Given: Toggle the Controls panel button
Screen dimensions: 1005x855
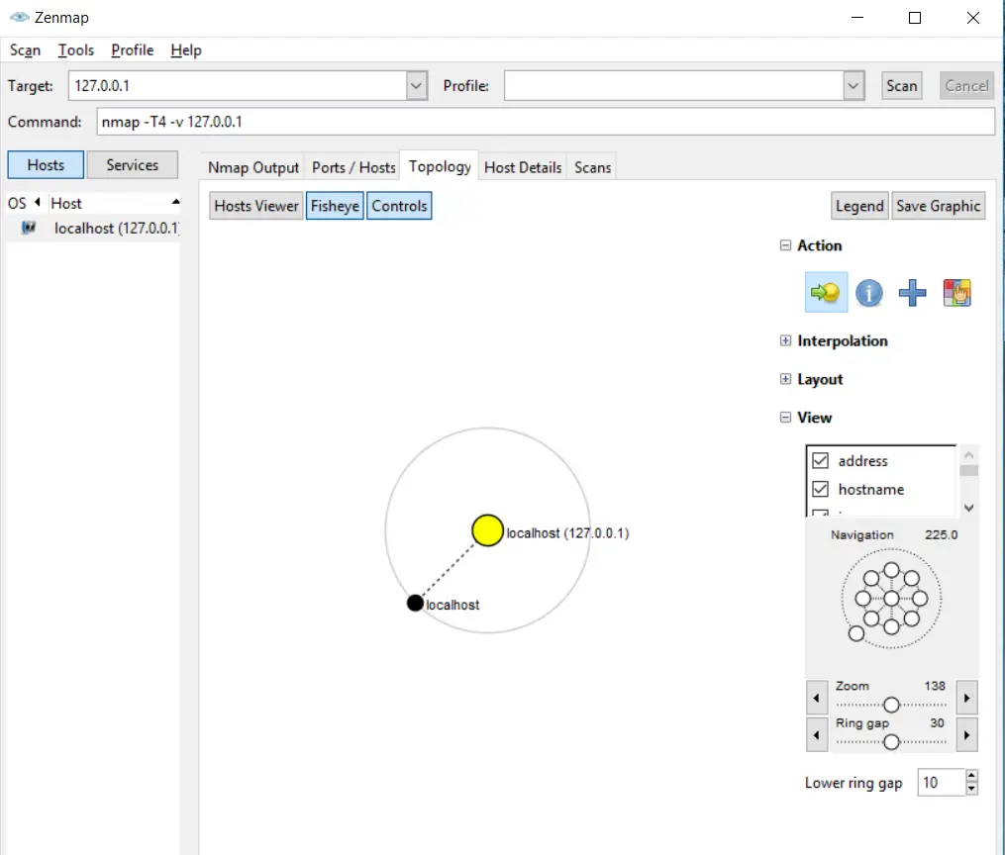Looking at the screenshot, I should click(x=399, y=206).
